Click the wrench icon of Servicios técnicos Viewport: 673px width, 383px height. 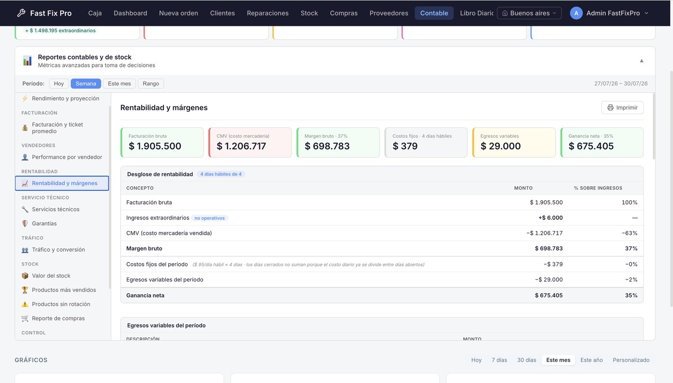click(x=25, y=209)
